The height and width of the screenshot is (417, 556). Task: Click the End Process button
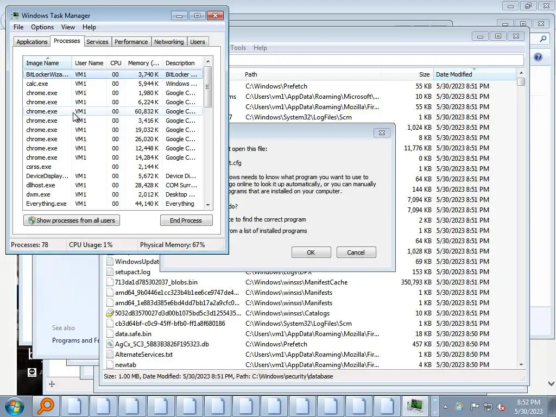(186, 220)
